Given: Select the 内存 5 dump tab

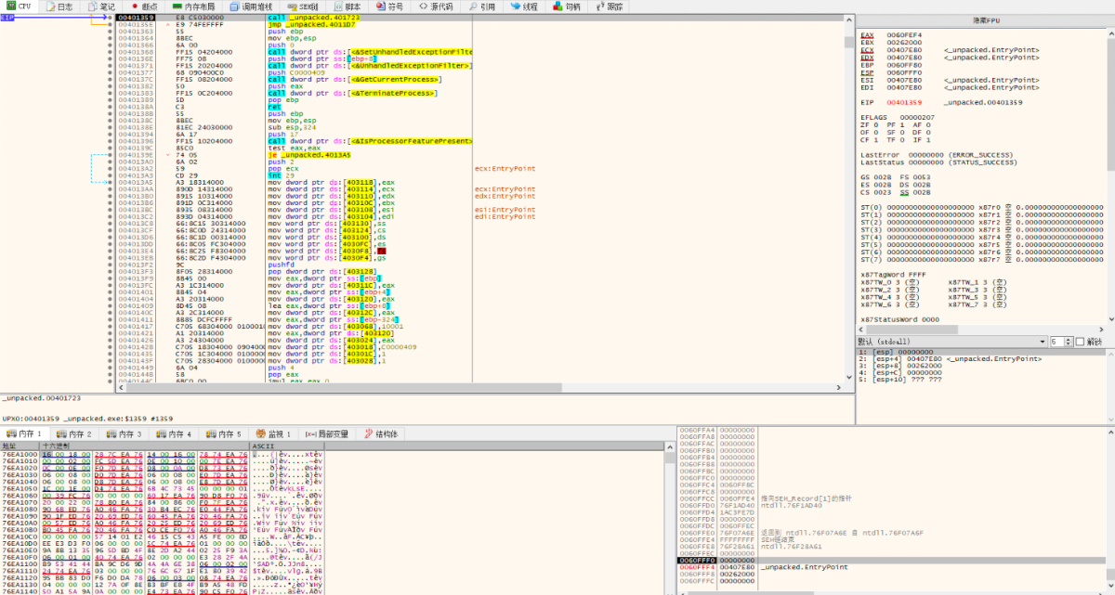Looking at the screenshot, I should point(225,433).
